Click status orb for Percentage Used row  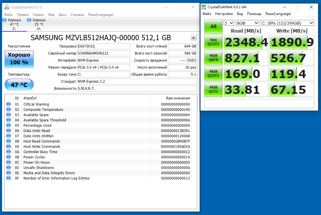[x=9, y=125]
